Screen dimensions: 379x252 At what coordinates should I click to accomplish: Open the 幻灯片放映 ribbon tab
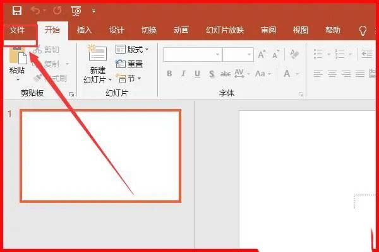[225, 30]
